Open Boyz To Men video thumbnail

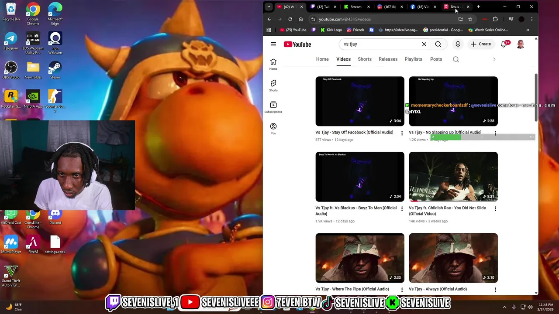point(360,177)
